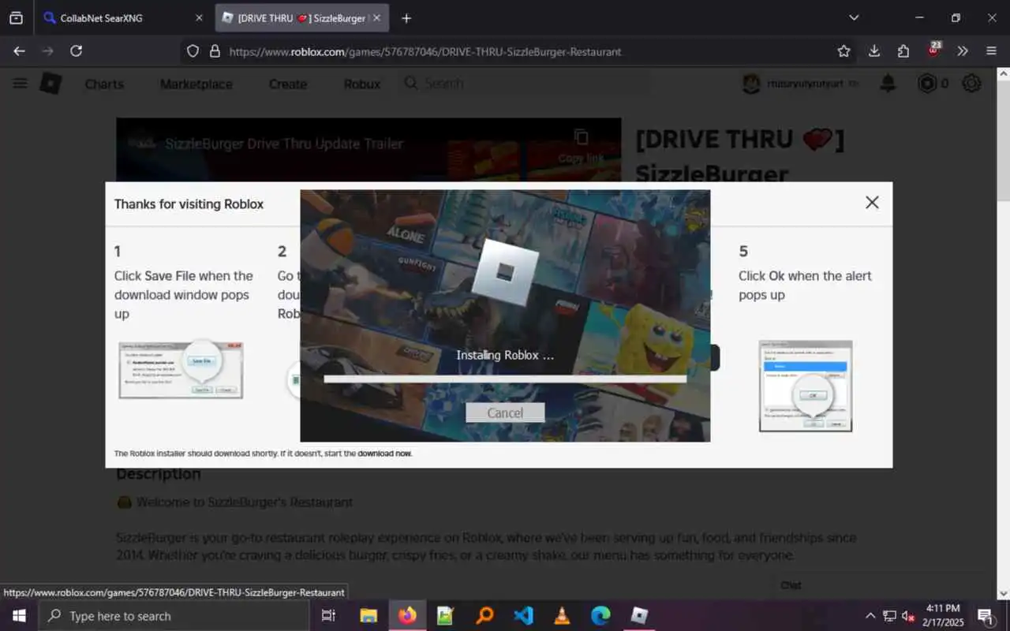Close the CollabNet SearXNG tab

(199, 17)
